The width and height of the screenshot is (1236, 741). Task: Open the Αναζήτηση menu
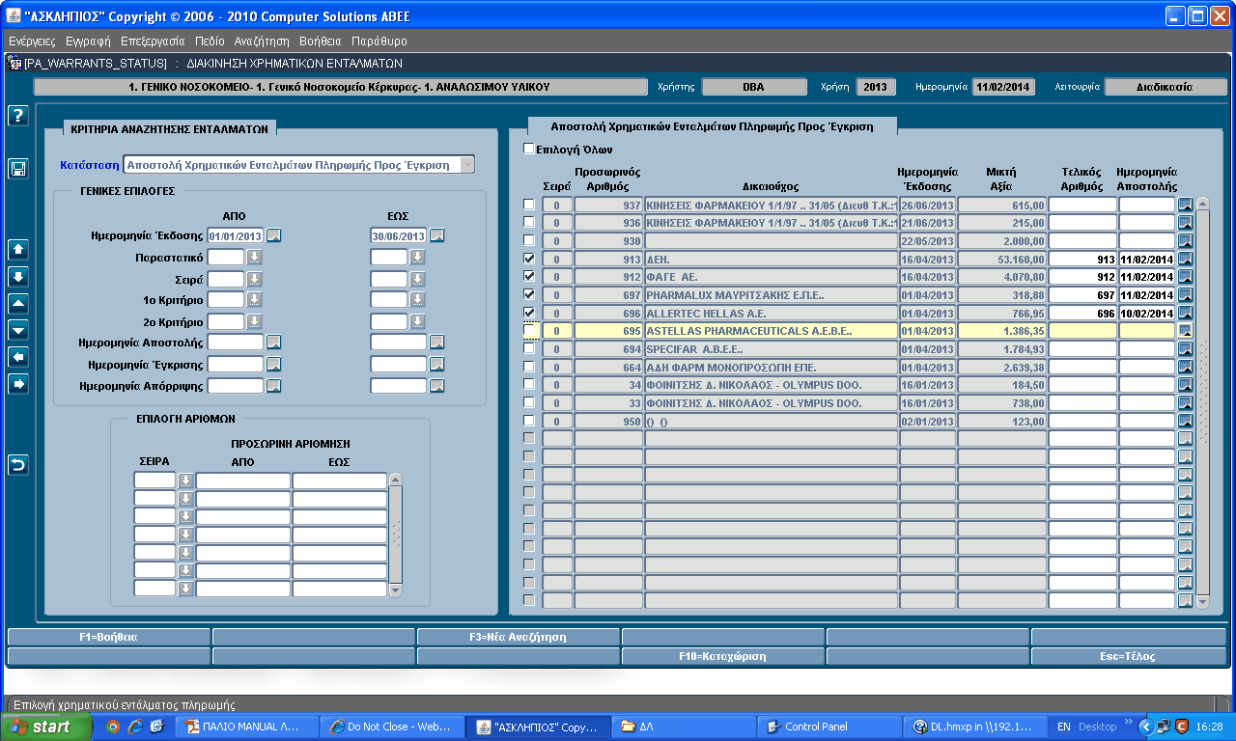click(262, 41)
